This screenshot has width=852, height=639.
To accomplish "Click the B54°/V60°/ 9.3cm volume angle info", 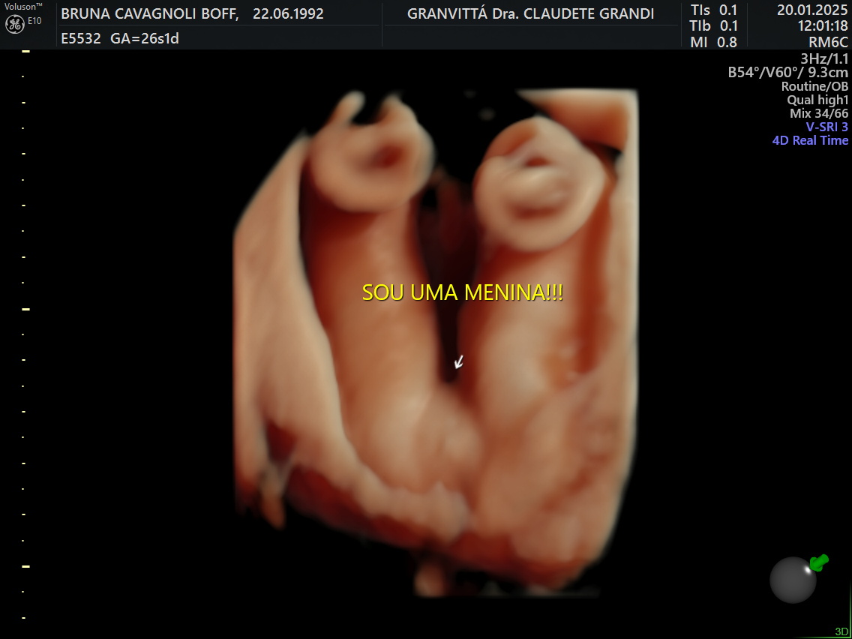I will 787,73.
